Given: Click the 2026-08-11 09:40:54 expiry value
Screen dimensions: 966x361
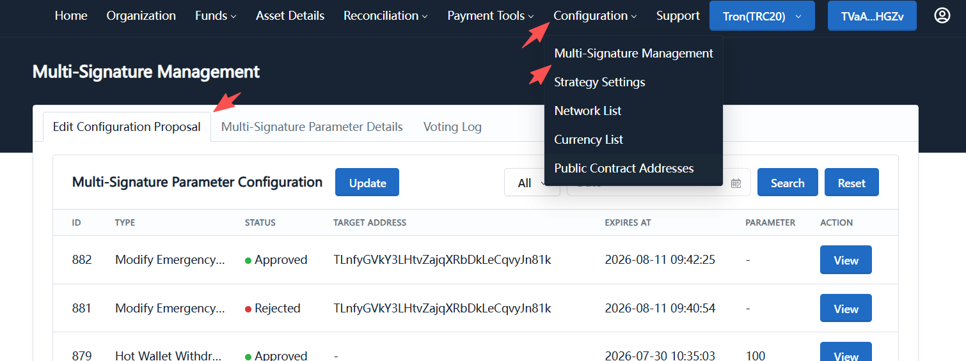Looking at the screenshot, I should (660, 309).
